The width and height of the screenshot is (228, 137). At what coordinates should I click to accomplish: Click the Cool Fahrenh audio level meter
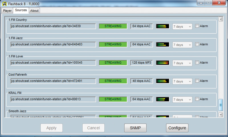tap(163, 81)
